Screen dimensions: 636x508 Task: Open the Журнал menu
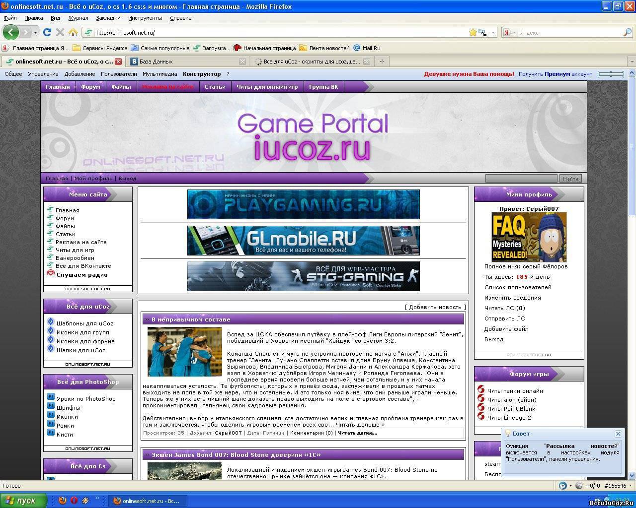coord(78,18)
